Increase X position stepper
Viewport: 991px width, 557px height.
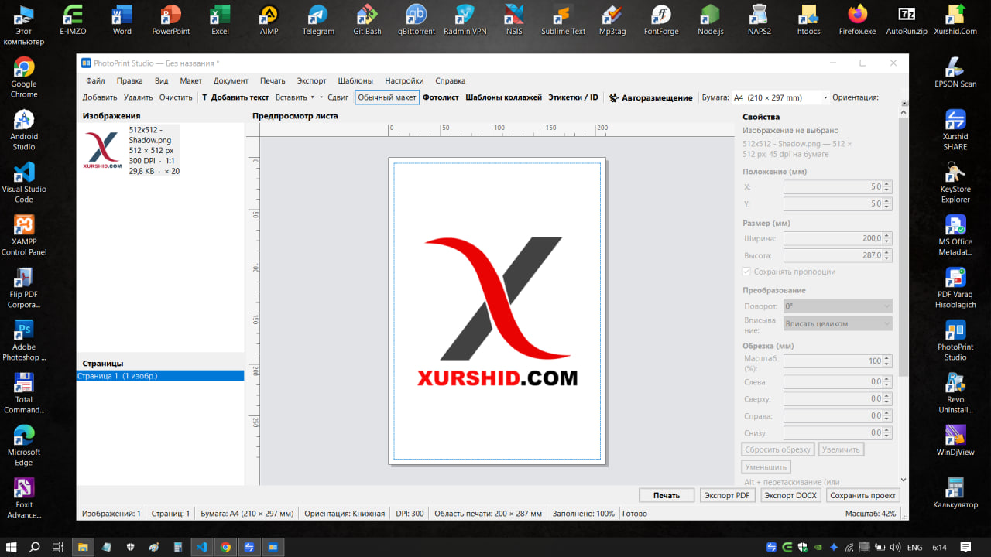click(x=887, y=184)
